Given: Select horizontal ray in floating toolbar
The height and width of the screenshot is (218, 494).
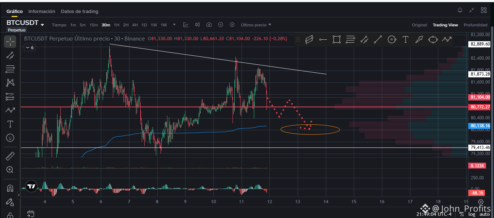Looking at the screenshot, I should [323, 40].
